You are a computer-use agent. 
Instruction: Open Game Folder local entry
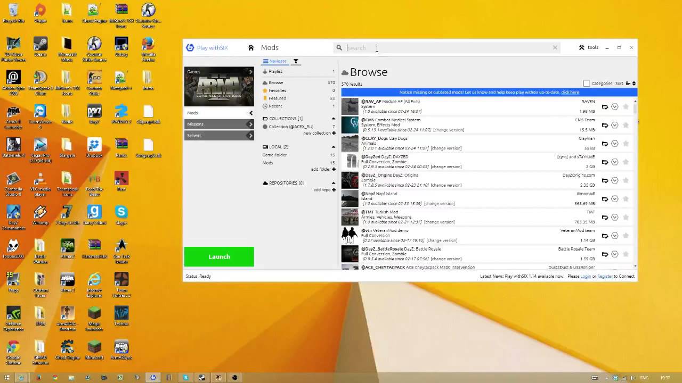(274, 155)
